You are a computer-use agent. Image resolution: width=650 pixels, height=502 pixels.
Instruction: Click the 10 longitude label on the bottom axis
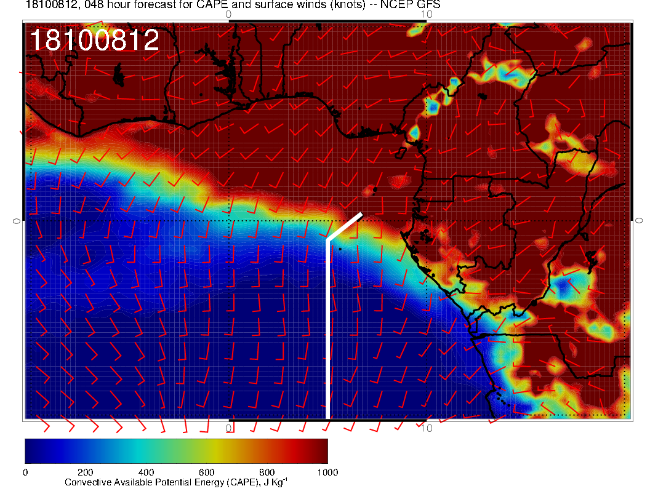(x=427, y=428)
